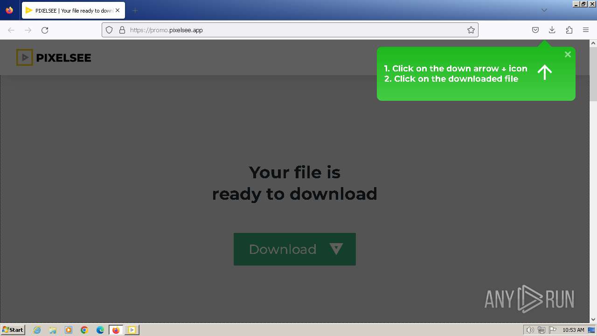Close the PIXELSEE tab
The height and width of the screenshot is (336, 597).
click(118, 10)
